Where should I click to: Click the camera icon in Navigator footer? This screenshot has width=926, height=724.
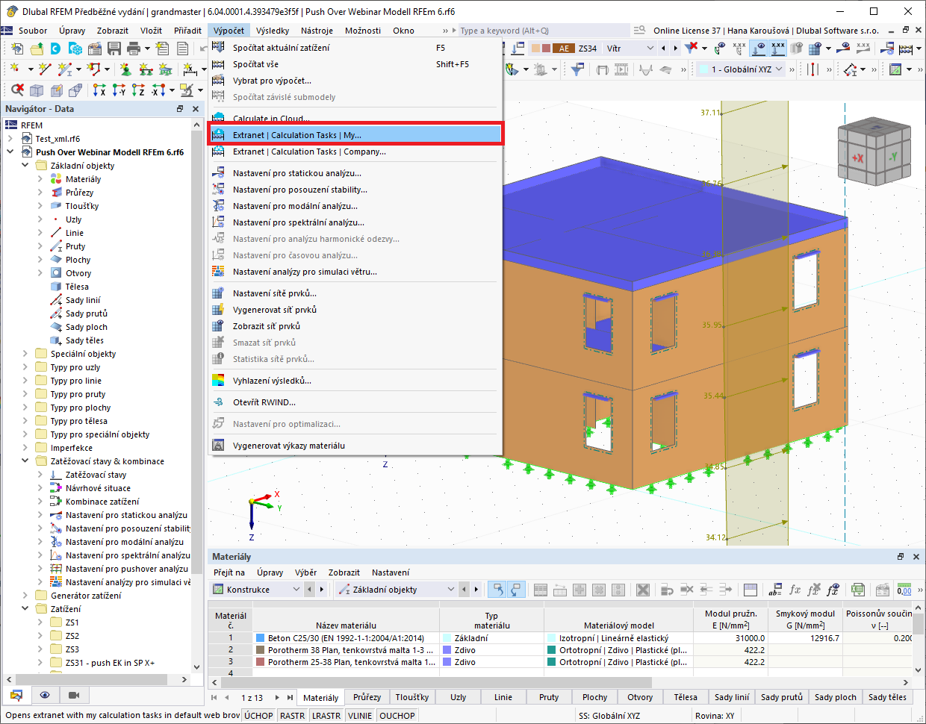click(x=73, y=695)
